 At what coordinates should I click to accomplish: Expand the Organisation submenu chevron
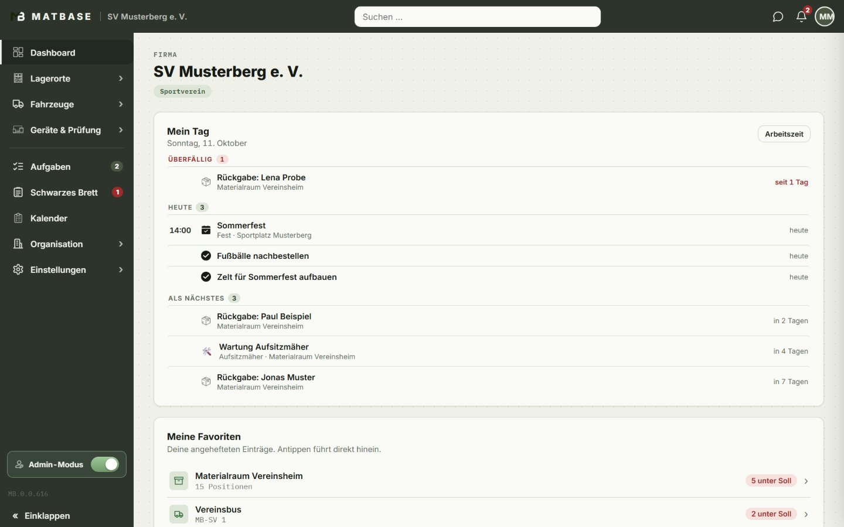[x=121, y=244]
